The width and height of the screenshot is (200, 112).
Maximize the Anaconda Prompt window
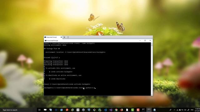tap(145, 41)
